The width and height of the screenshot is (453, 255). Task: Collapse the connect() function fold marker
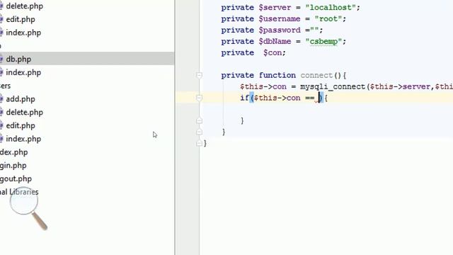[x=199, y=75]
